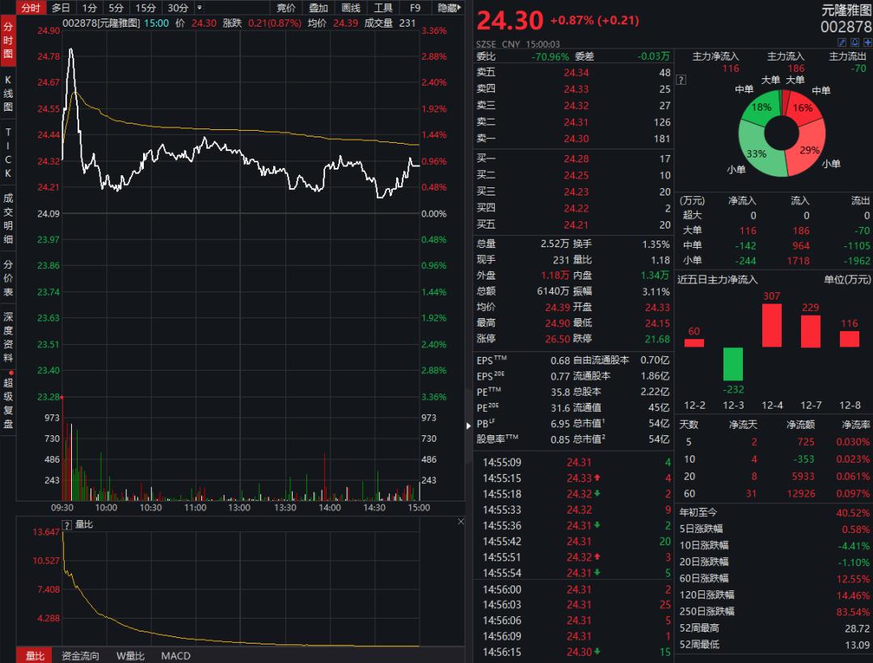Open 超级复盘 in the left sidebar
Screen dimensions: 873x663
tap(8, 403)
